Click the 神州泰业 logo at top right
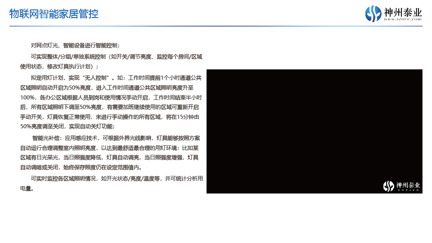 tap(393, 13)
